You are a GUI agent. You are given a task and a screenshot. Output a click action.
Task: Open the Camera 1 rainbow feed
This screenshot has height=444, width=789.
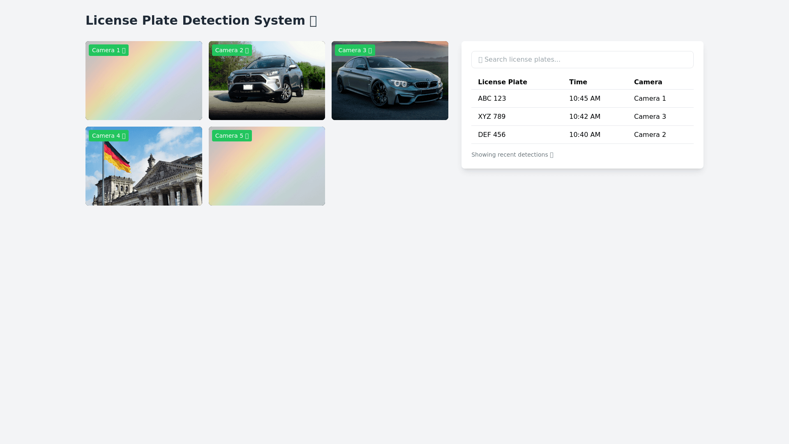pyautogui.click(x=143, y=86)
